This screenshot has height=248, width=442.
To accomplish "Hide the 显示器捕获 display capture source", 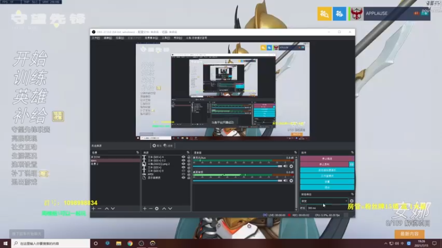I will click(183, 177).
